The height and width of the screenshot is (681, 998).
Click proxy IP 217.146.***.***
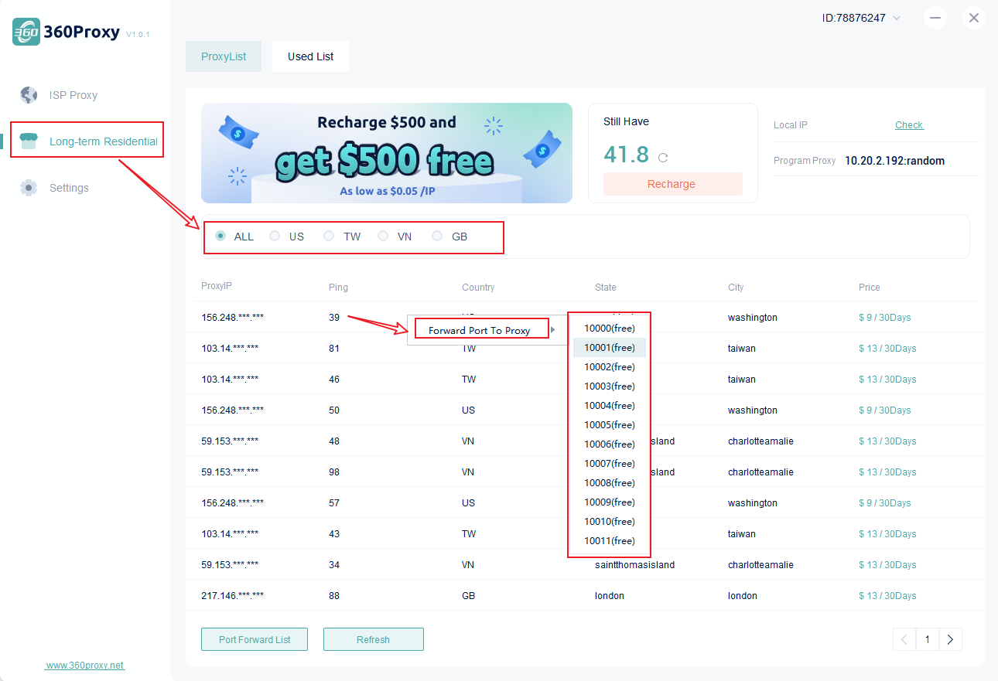(232, 596)
